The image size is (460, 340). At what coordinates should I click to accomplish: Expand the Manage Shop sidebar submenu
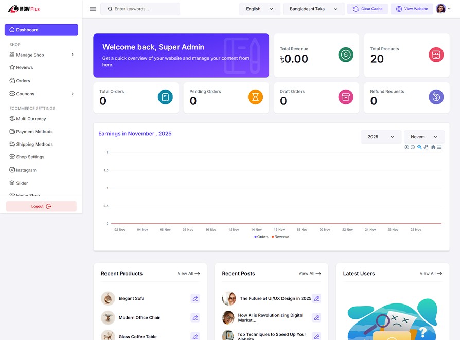pyautogui.click(x=41, y=55)
